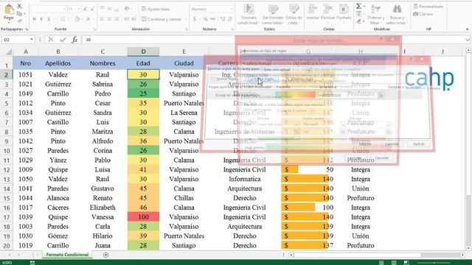The image size is (472, 265).
Task: Open Alineación dialog launcher
Action: point(187,29)
